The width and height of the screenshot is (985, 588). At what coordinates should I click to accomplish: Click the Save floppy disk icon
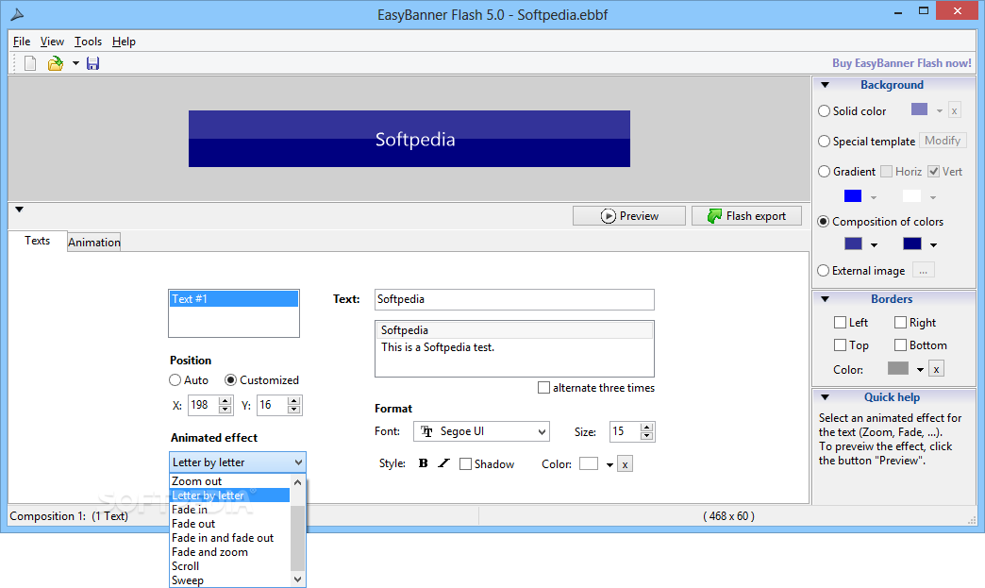93,63
